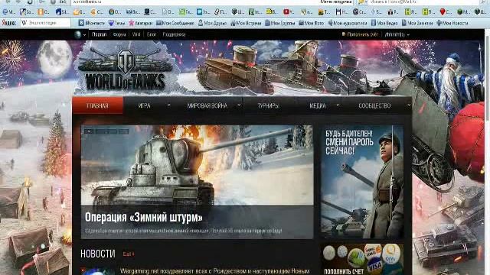Expand the МЕДИА menu arrow
Screen dimensions: 490x275
[x=338, y=105]
